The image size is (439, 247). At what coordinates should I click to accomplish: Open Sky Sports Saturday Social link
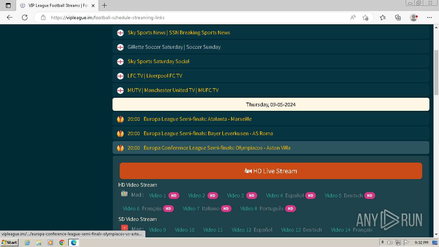[x=158, y=61]
